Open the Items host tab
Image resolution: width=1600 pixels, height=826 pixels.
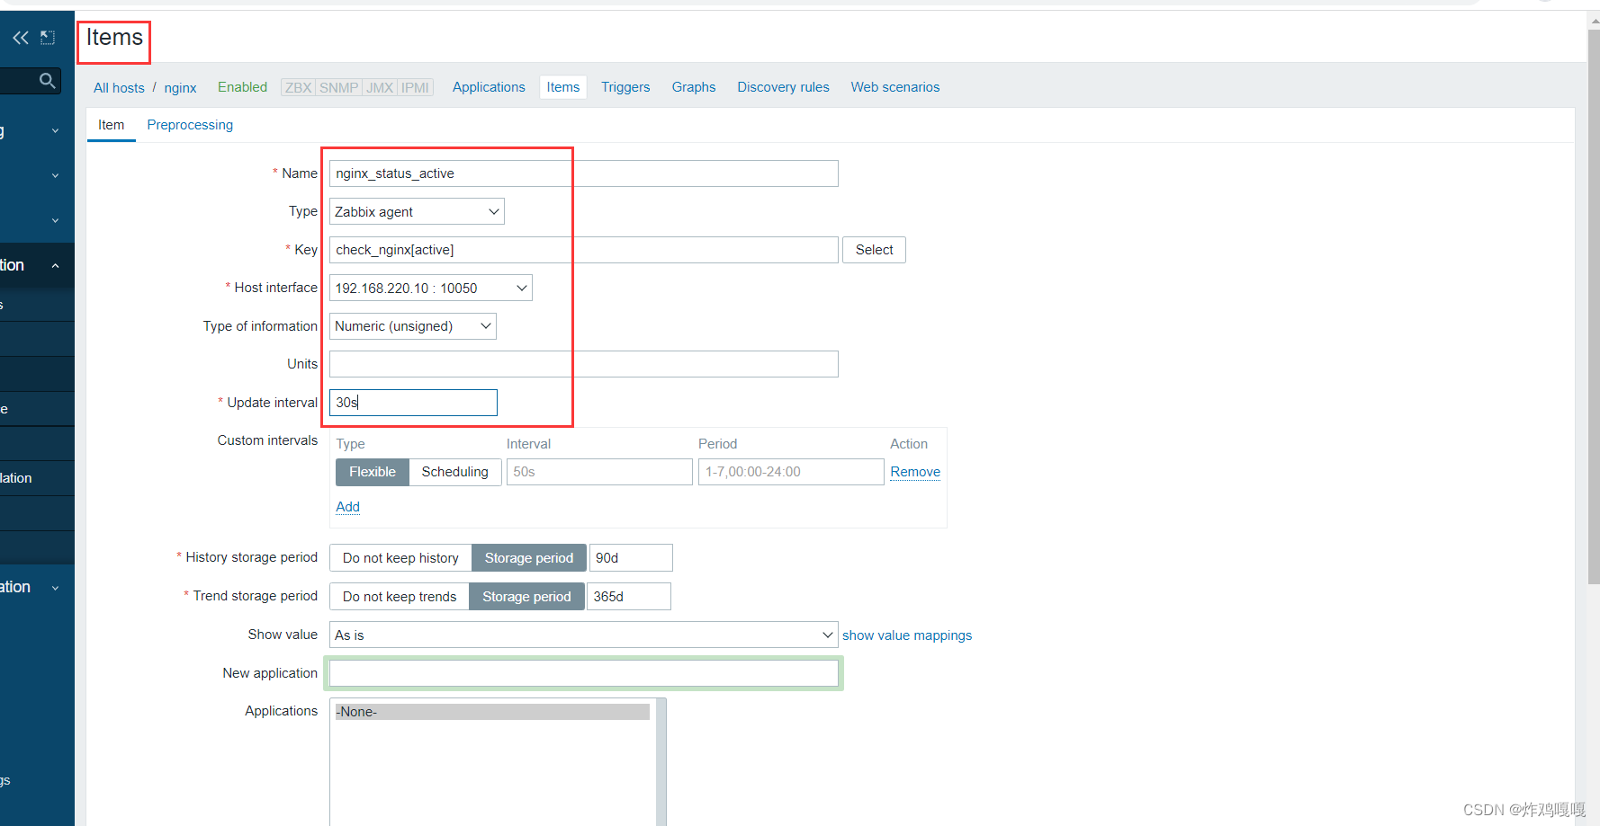click(563, 87)
